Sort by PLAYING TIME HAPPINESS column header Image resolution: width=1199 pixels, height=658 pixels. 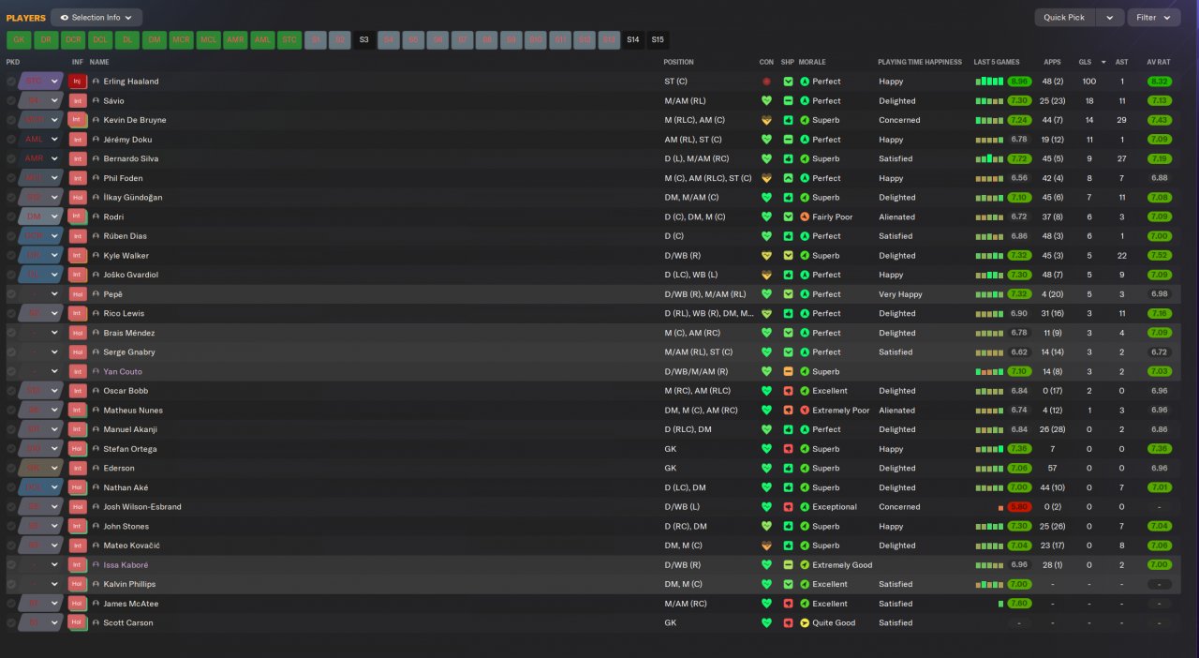[x=920, y=62]
